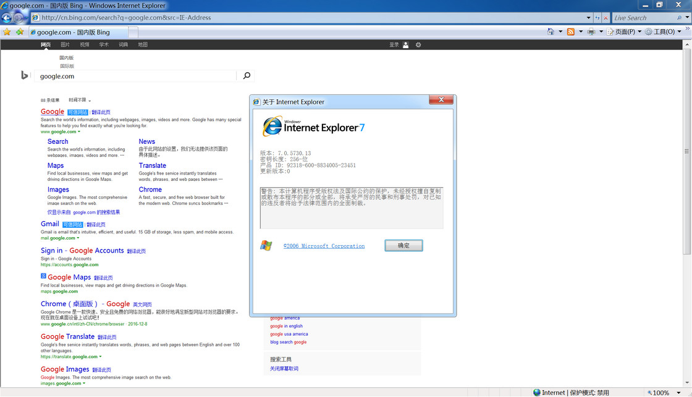Click the Print printer icon
The image size is (692, 397).
tap(591, 31)
